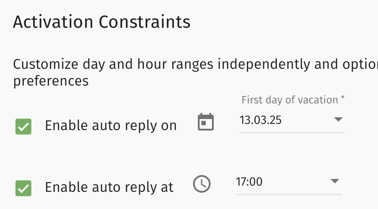Select the 17:00 time value
This screenshot has width=378, height=209.
tap(249, 181)
